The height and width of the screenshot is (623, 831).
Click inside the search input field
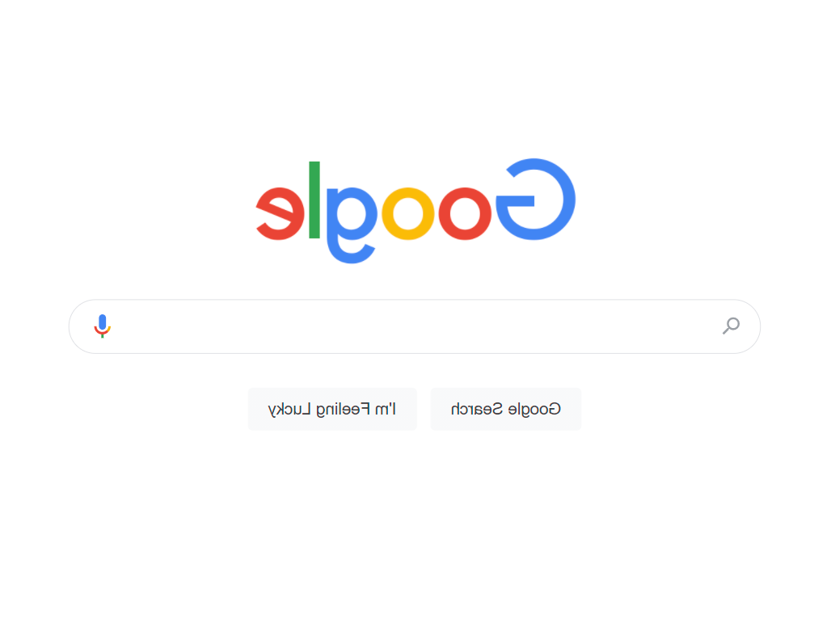pos(414,326)
